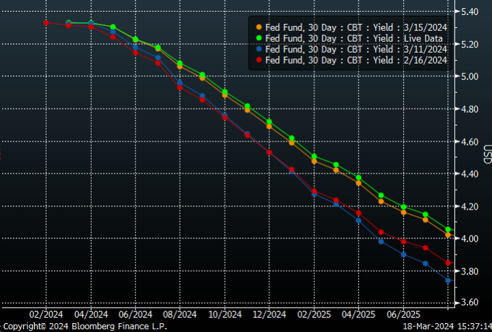492x332 pixels.
Task: Click the final blue data point near 3.75
Action: tap(448, 280)
